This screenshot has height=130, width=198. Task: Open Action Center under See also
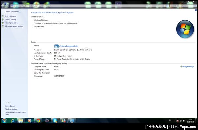(10, 106)
